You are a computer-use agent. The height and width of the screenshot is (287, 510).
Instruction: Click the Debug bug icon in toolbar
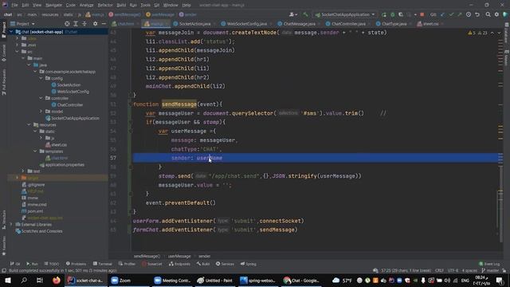[x=393, y=14]
